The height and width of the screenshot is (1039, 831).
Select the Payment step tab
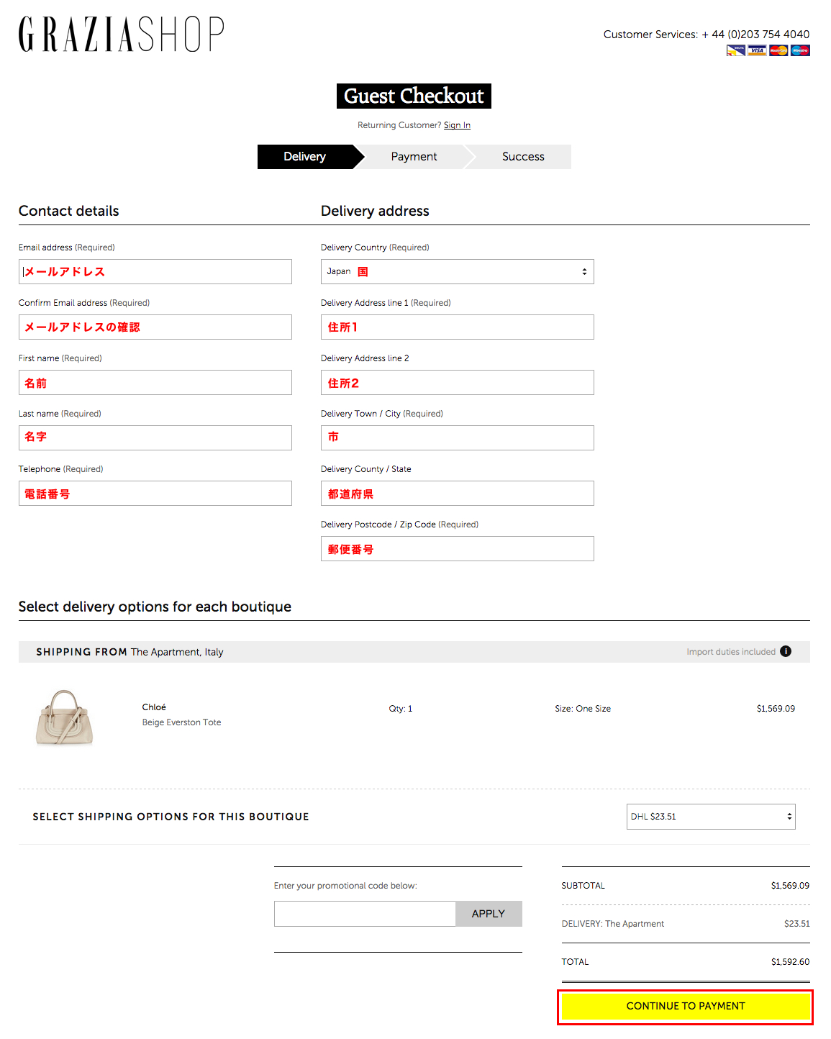click(414, 157)
